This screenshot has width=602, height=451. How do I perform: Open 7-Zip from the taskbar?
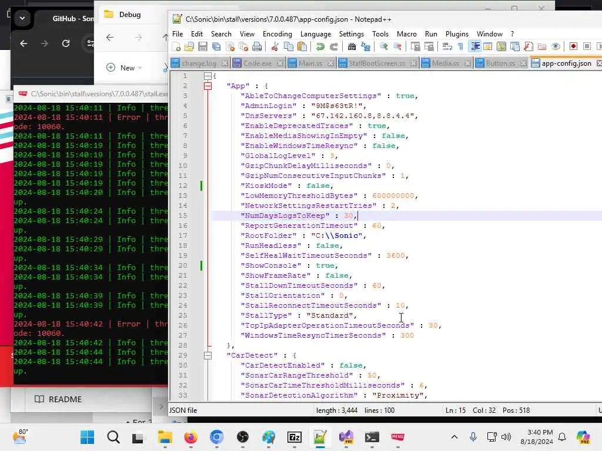tap(294, 437)
